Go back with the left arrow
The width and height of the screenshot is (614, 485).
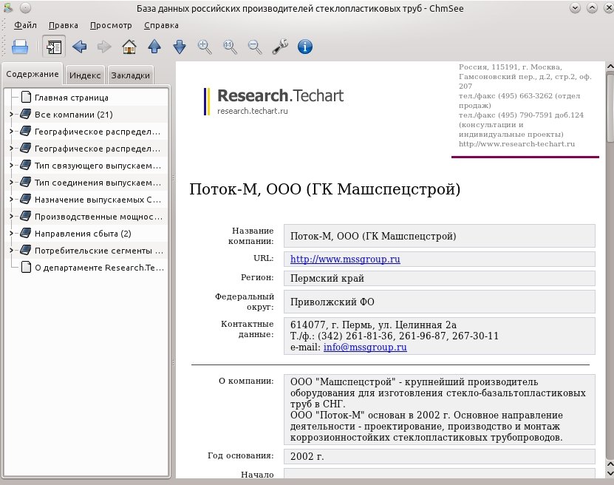[80, 47]
